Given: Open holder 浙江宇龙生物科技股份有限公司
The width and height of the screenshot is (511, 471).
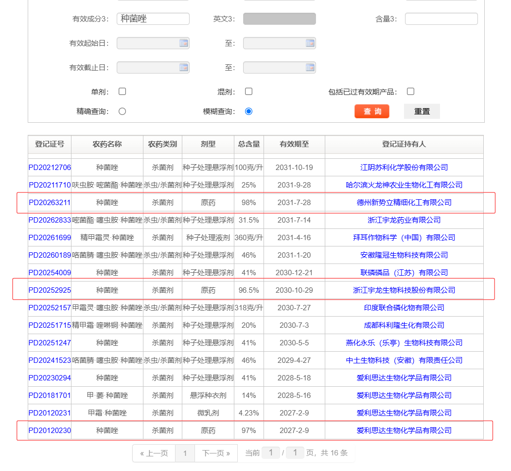Looking at the screenshot, I should 404,290.
